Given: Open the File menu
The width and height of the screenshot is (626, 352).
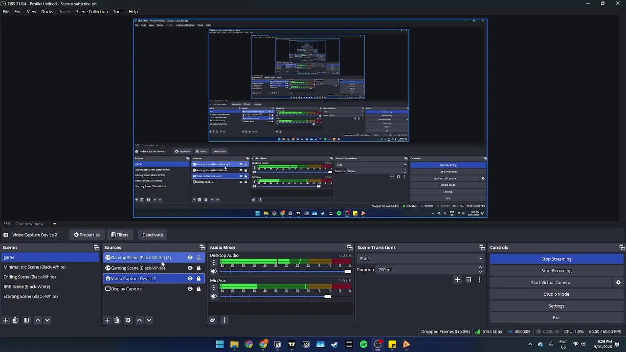Looking at the screenshot, I should 6,11.
